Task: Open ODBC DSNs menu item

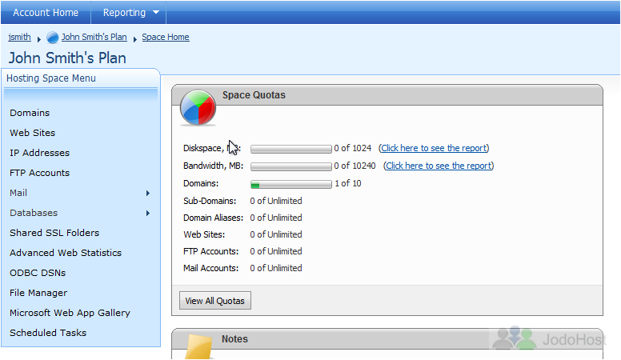Action: 38,273
